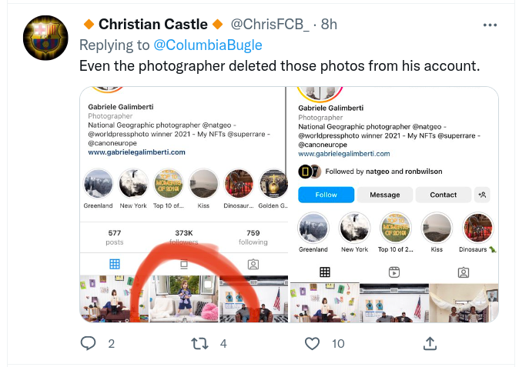Open the red-circled photo thumbnail

pyautogui.click(x=183, y=299)
